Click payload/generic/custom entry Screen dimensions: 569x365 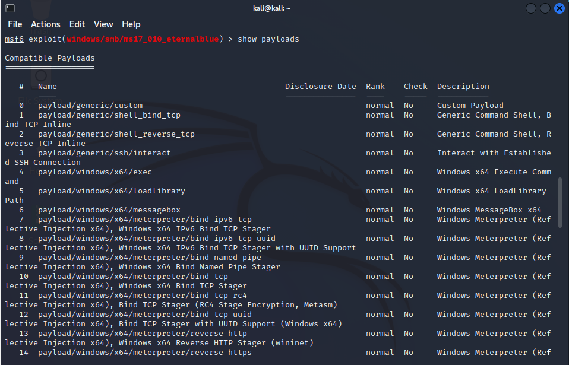(x=90, y=106)
